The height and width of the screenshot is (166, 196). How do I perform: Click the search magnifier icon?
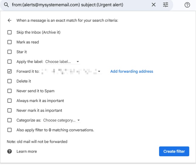click(6, 5)
